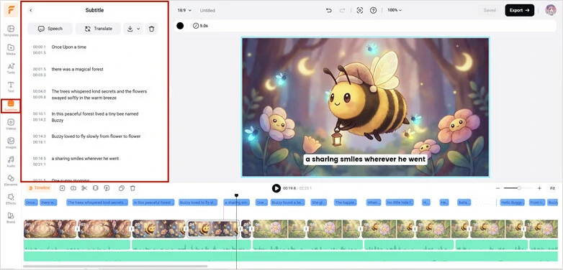Screen dimensions: 563x270
Task: Click the 00:04.0 subtitle timestamp
Action: [40, 91]
